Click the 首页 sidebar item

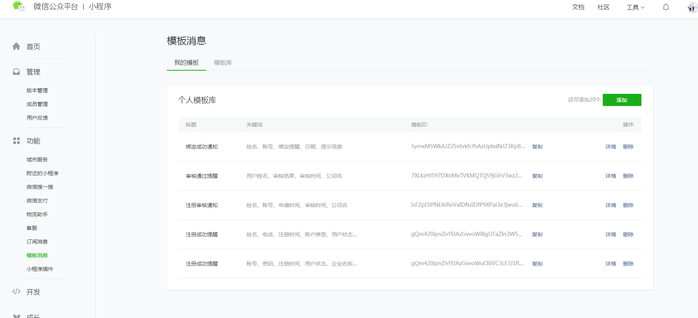[33, 46]
